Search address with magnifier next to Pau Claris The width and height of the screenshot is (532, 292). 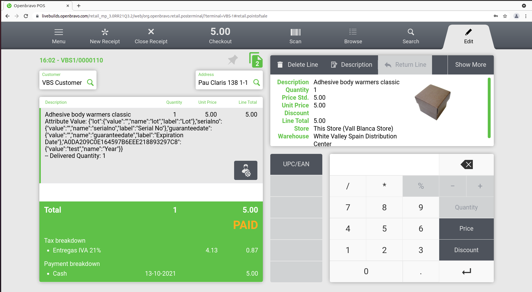coord(257,83)
